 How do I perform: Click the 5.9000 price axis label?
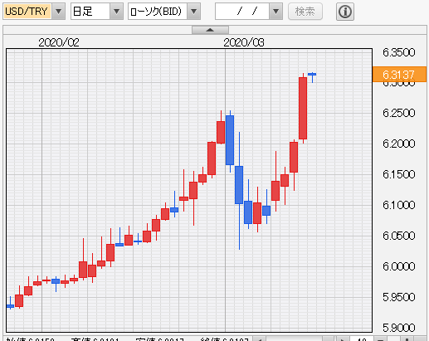pos(398,328)
